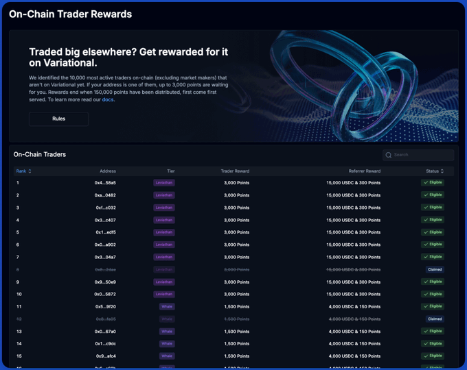
Task: Click the On-Chain Trader Rewards page title
Action: pos(70,14)
